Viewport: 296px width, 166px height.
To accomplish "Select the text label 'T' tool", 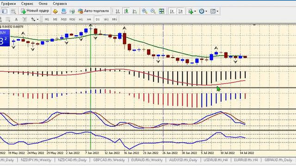I will click(x=25, y=19).
